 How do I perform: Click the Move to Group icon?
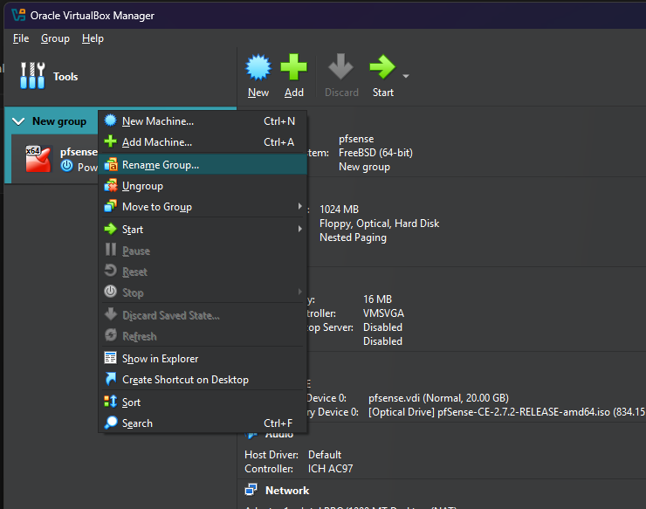pos(110,206)
